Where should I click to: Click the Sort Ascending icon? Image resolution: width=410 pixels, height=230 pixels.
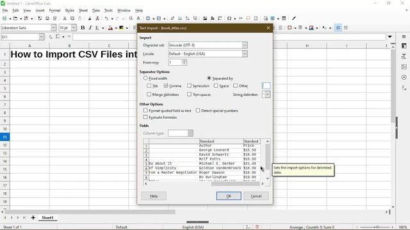click(x=179, y=19)
